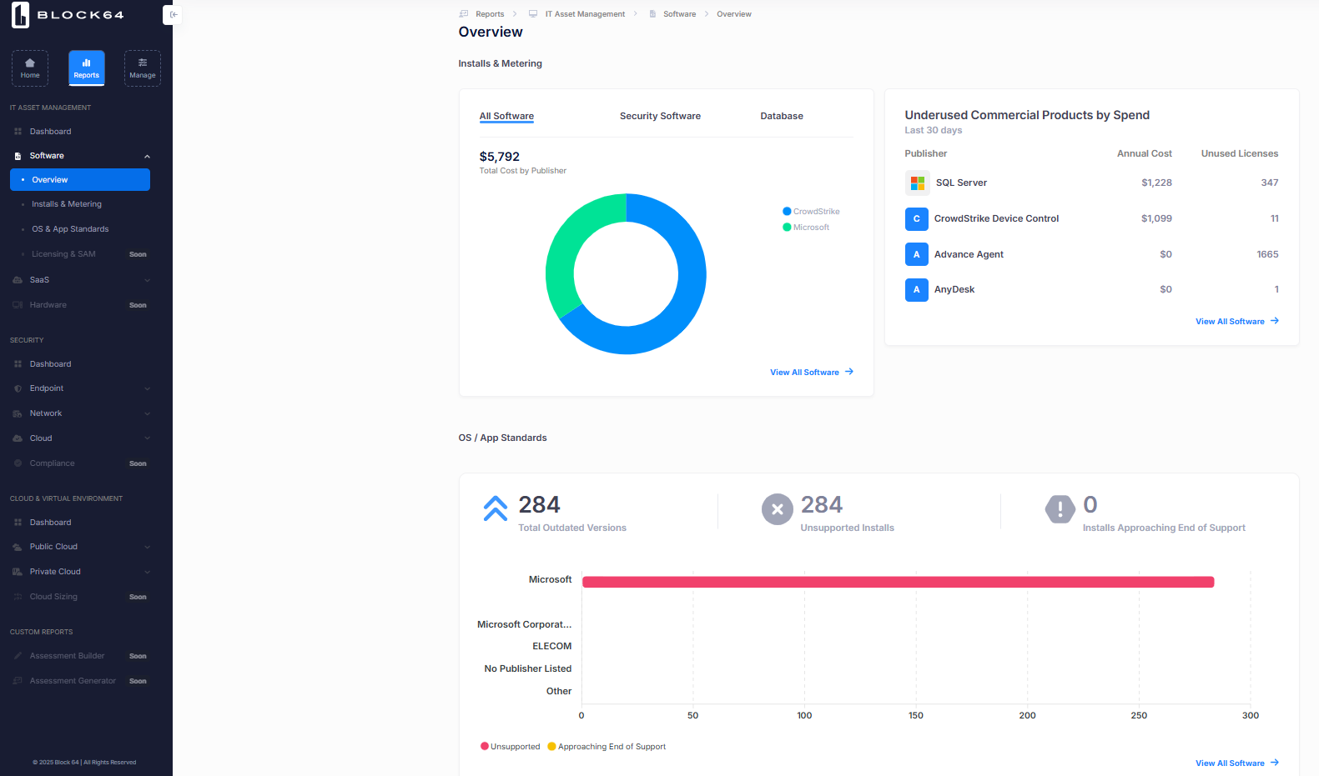Image resolution: width=1319 pixels, height=776 pixels.
Task: Click the Security Dashboard grid icon
Action: [x=18, y=364]
